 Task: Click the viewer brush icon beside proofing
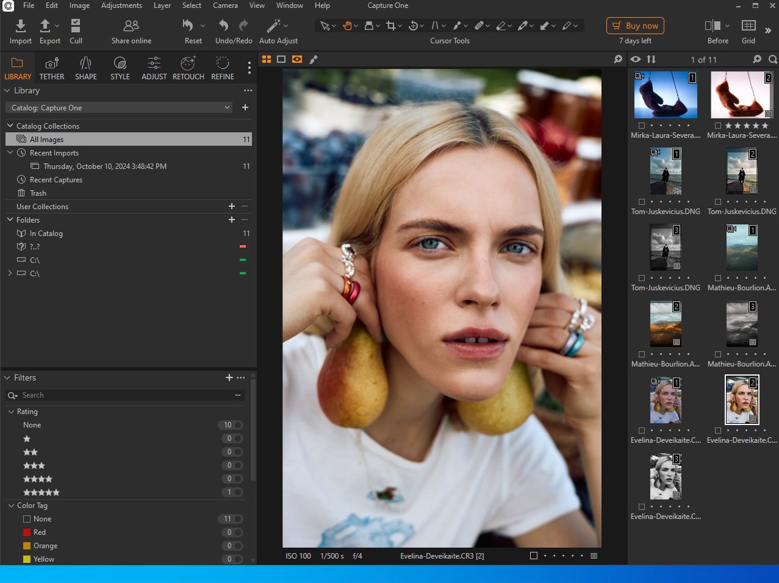click(x=314, y=59)
